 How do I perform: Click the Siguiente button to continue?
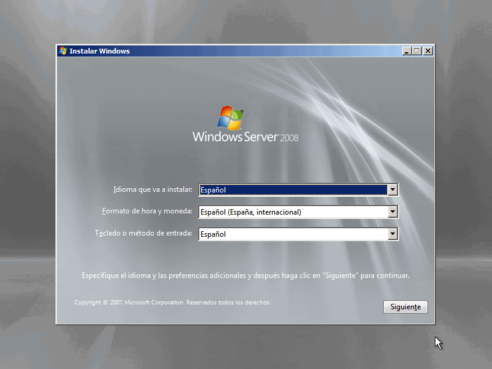tap(405, 306)
